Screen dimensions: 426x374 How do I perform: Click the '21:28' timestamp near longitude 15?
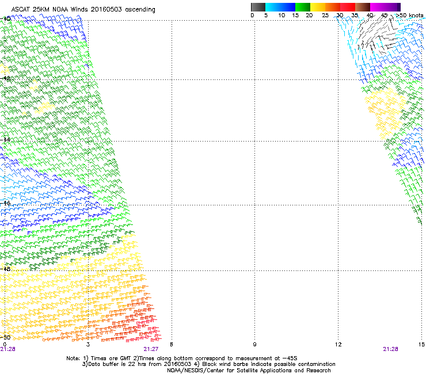click(390, 349)
